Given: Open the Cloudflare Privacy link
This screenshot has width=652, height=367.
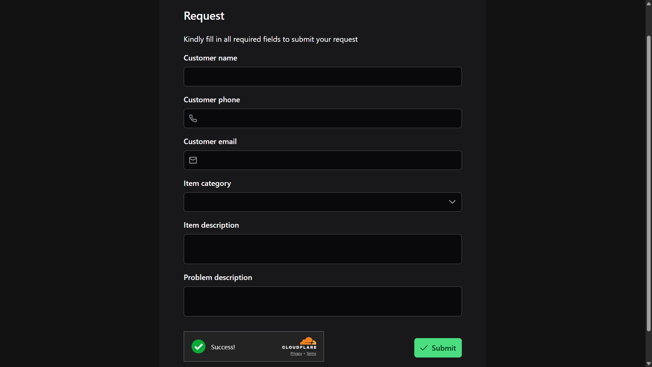Looking at the screenshot, I should (296, 353).
